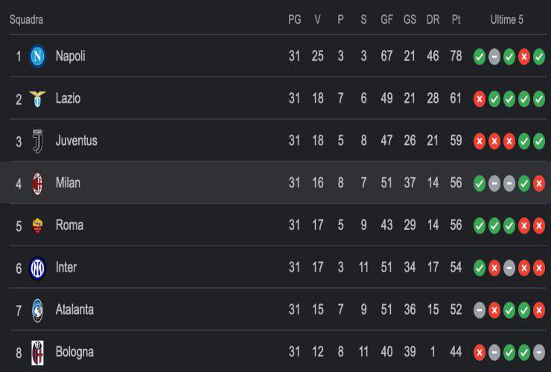The image size is (551, 372).
Task: Click the Inter club logo
Action: 37,268
